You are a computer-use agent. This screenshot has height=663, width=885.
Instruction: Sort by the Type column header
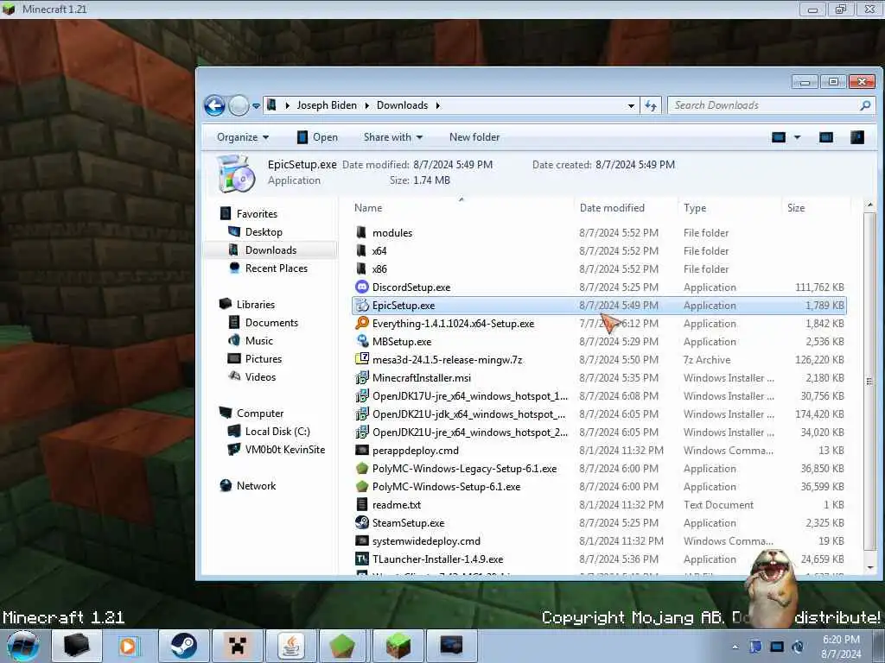[x=695, y=208]
